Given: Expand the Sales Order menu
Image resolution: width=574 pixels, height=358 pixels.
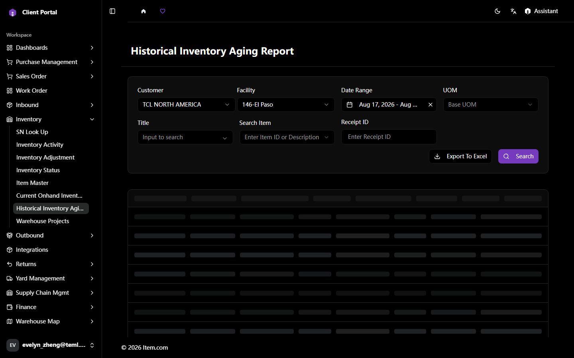Looking at the screenshot, I should point(51,76).
